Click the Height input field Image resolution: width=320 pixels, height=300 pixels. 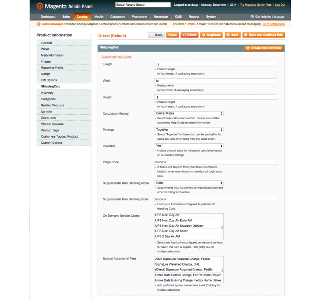pos(215,97)
